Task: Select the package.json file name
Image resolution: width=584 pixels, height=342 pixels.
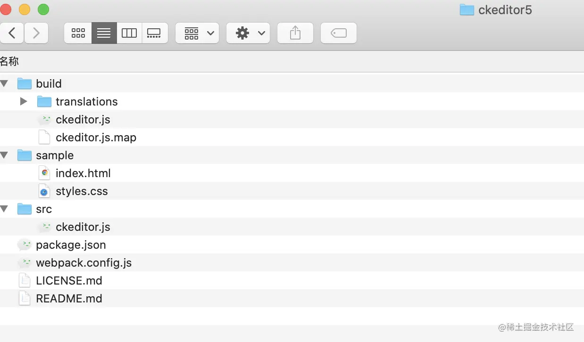Action: 71,244
